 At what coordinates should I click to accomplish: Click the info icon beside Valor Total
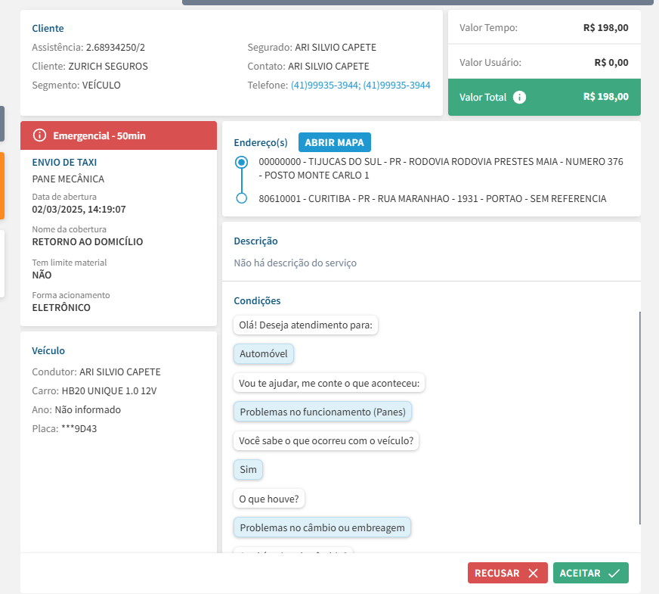coord(519,97)
